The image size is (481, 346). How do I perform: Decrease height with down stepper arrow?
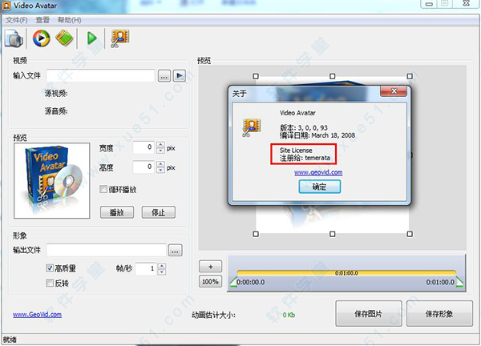coord(161,171)
